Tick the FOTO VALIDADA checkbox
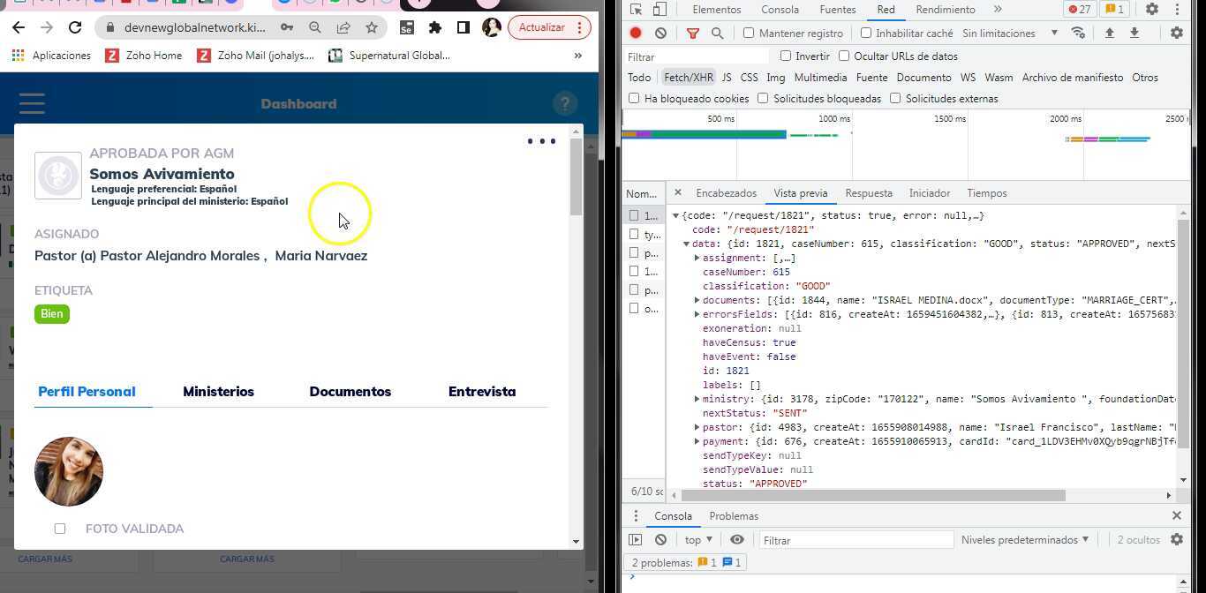1206x593 pixels. (x=60, y=529)
